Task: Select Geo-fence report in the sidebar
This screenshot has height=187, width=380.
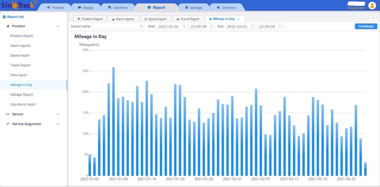Action: pos(23,104)
